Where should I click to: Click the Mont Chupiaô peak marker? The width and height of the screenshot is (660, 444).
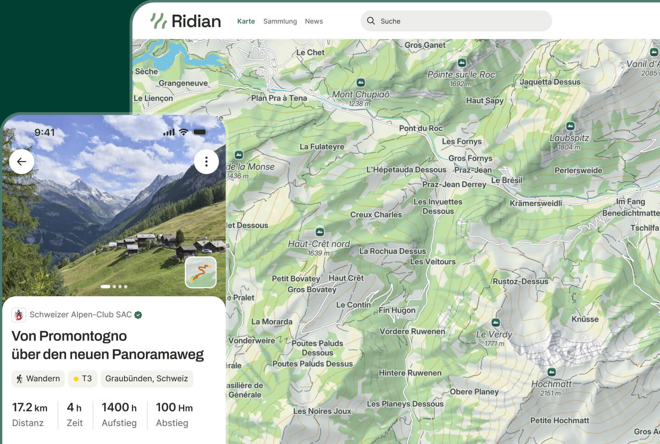(361, 83)
